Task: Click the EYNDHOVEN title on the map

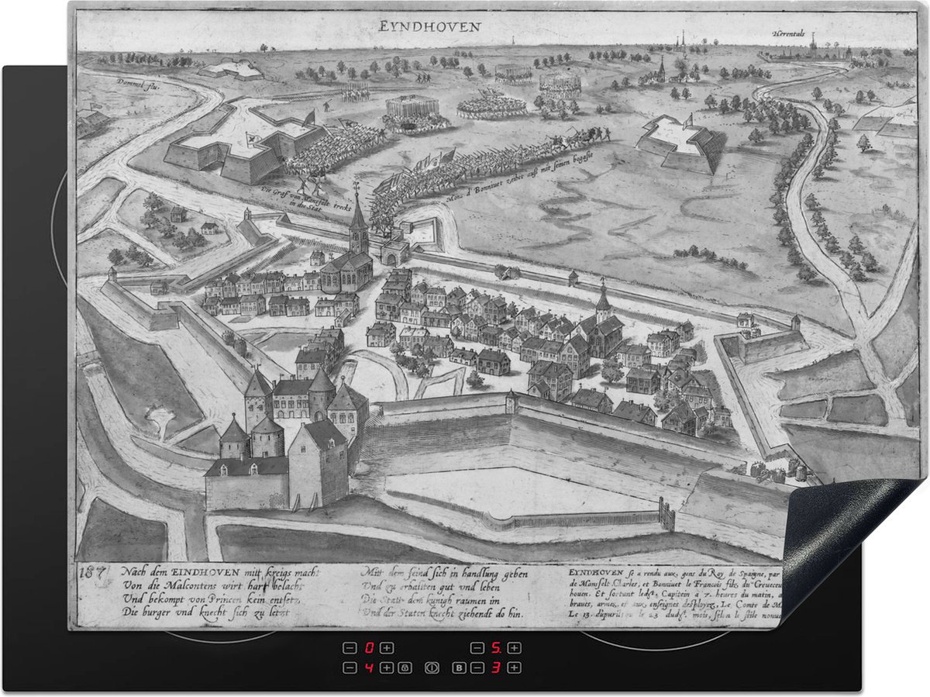Action: pyautogui.click(x=429, y=26)
